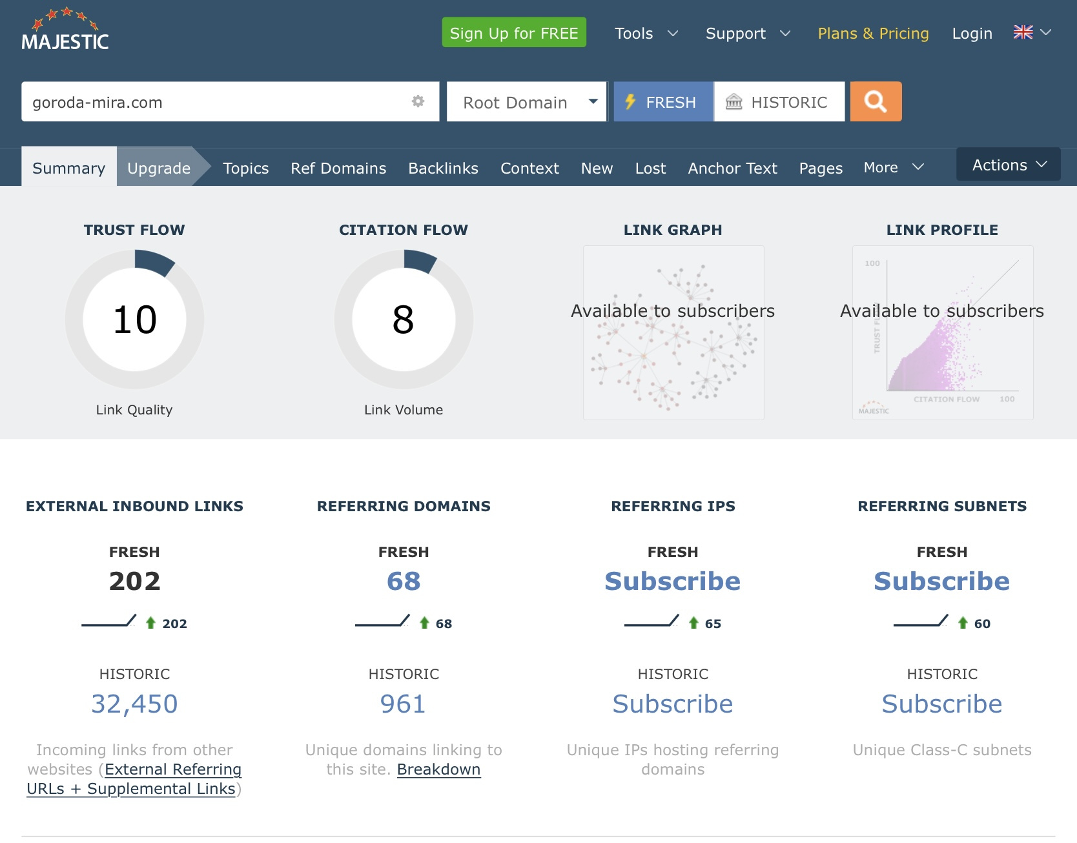1077x843 pixels.
Task: Click the fresh external links value 202
Action: 134,581
